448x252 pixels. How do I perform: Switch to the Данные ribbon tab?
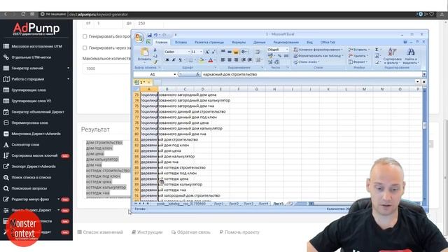(x=260, y=42)
